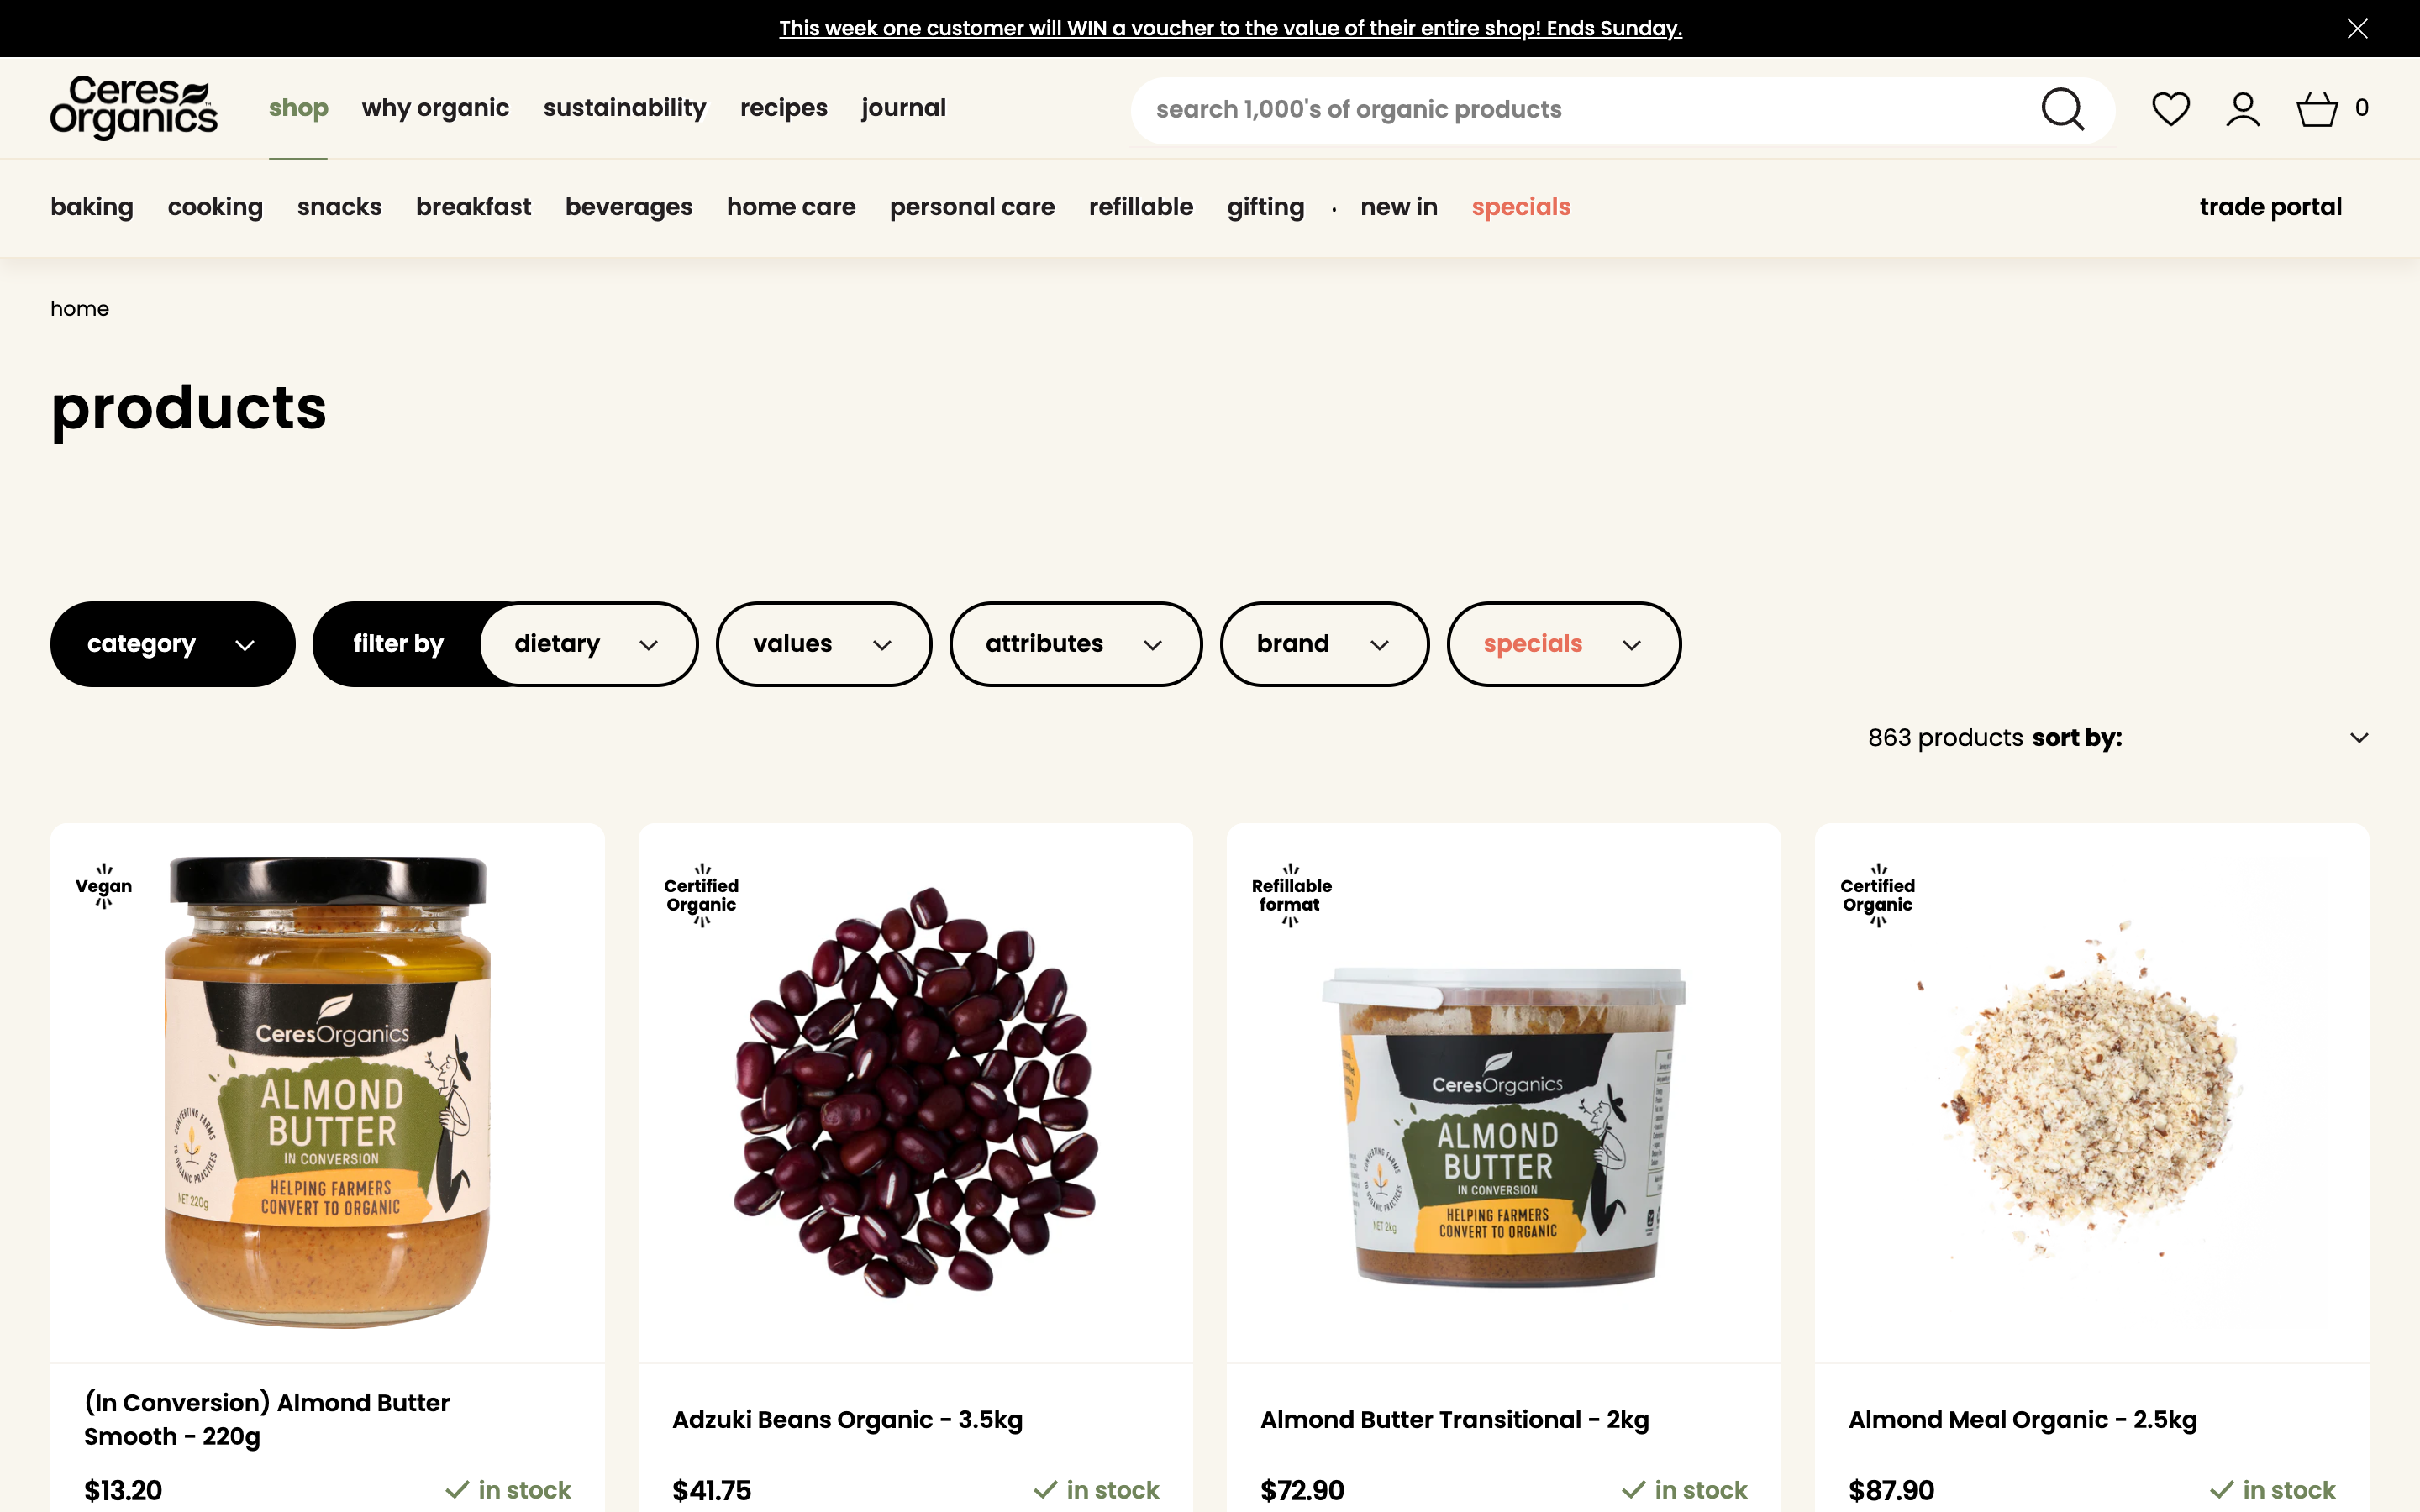Open account via person icon
The height and width of the screenshot is (1512, 2420).
(2243, 109)
